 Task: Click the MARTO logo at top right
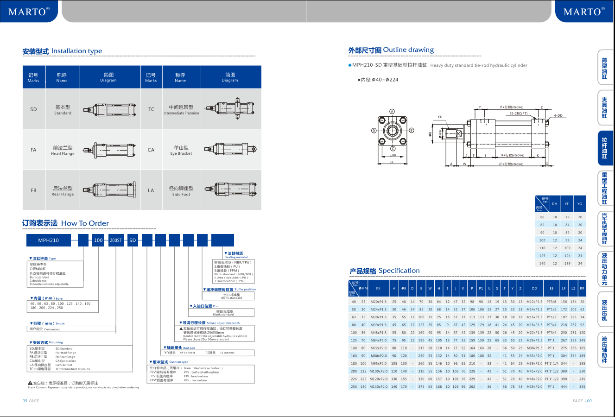[584, 12]
